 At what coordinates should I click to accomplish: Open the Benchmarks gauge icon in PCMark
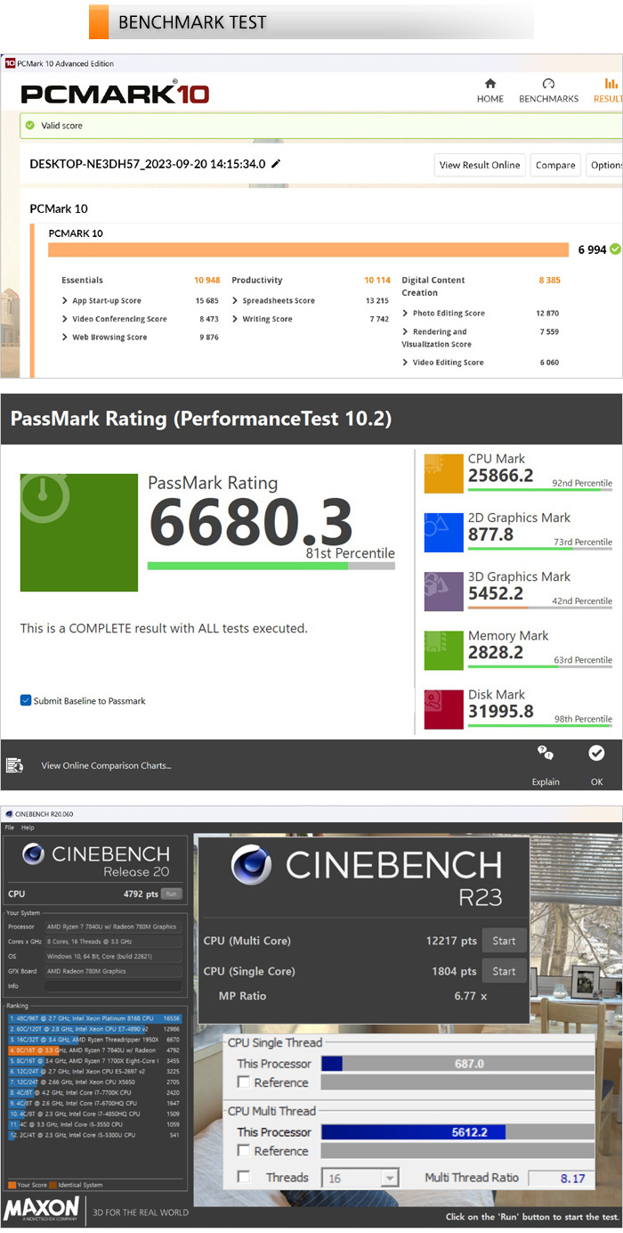point(548,84)
